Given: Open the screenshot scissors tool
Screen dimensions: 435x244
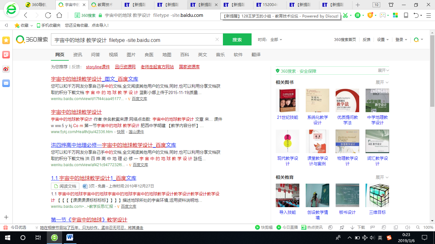Looking at the screenshot, I should [345, 15].
